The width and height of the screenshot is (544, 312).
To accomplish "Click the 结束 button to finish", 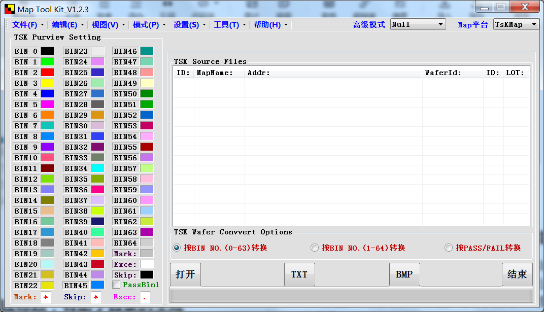I will [x=517, y=274].
